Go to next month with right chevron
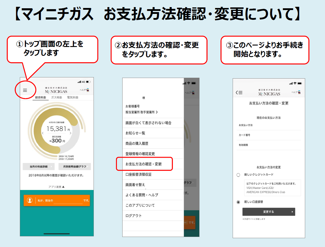This screenshot has width=325, height=247. 70,133
